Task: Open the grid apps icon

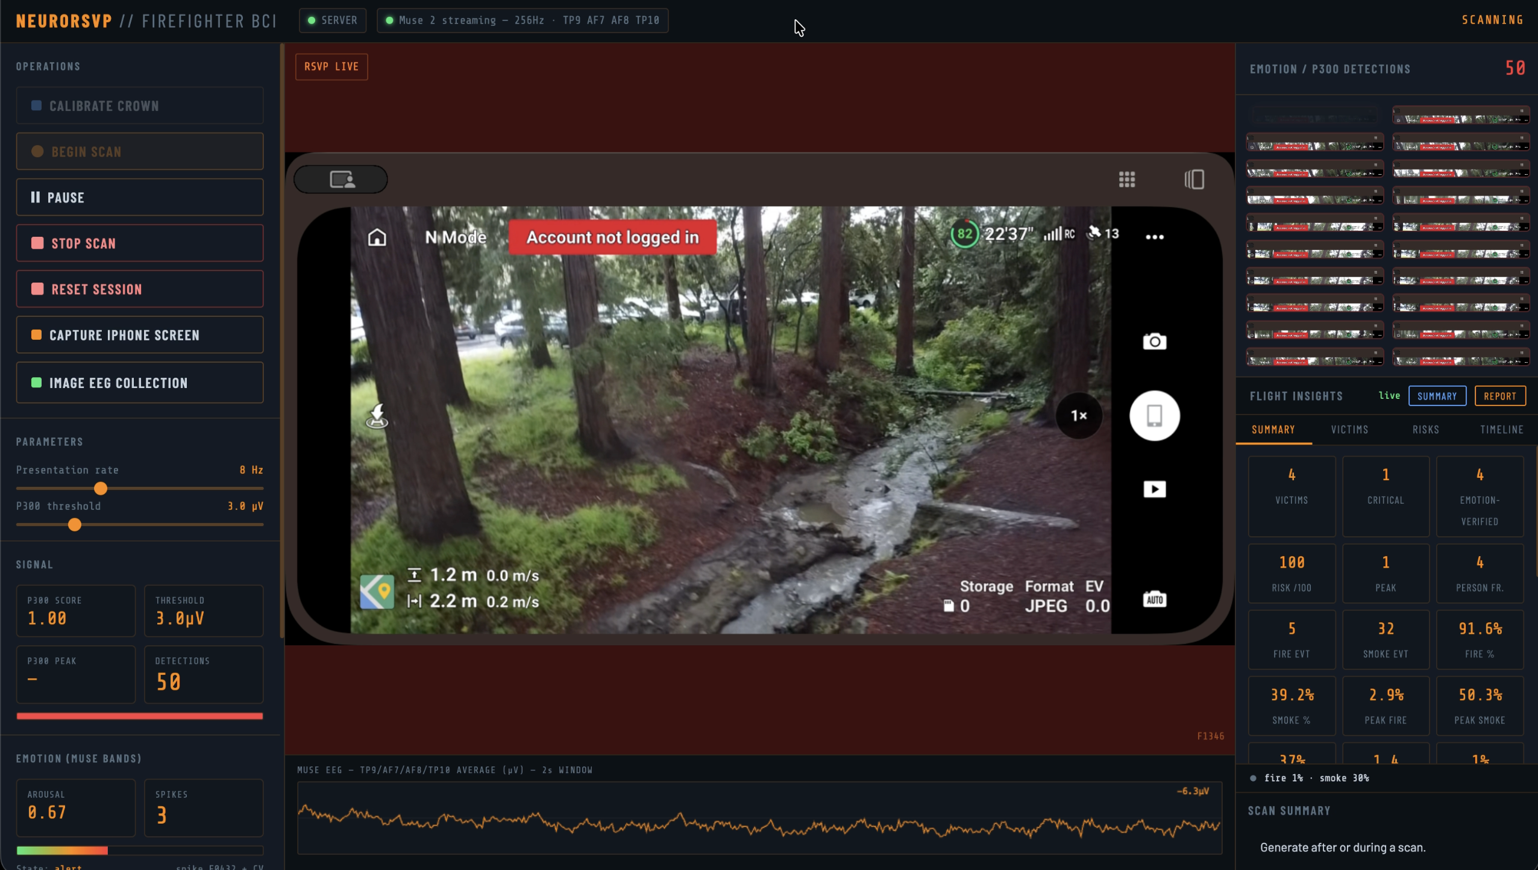Action: tap(1127, 179)
